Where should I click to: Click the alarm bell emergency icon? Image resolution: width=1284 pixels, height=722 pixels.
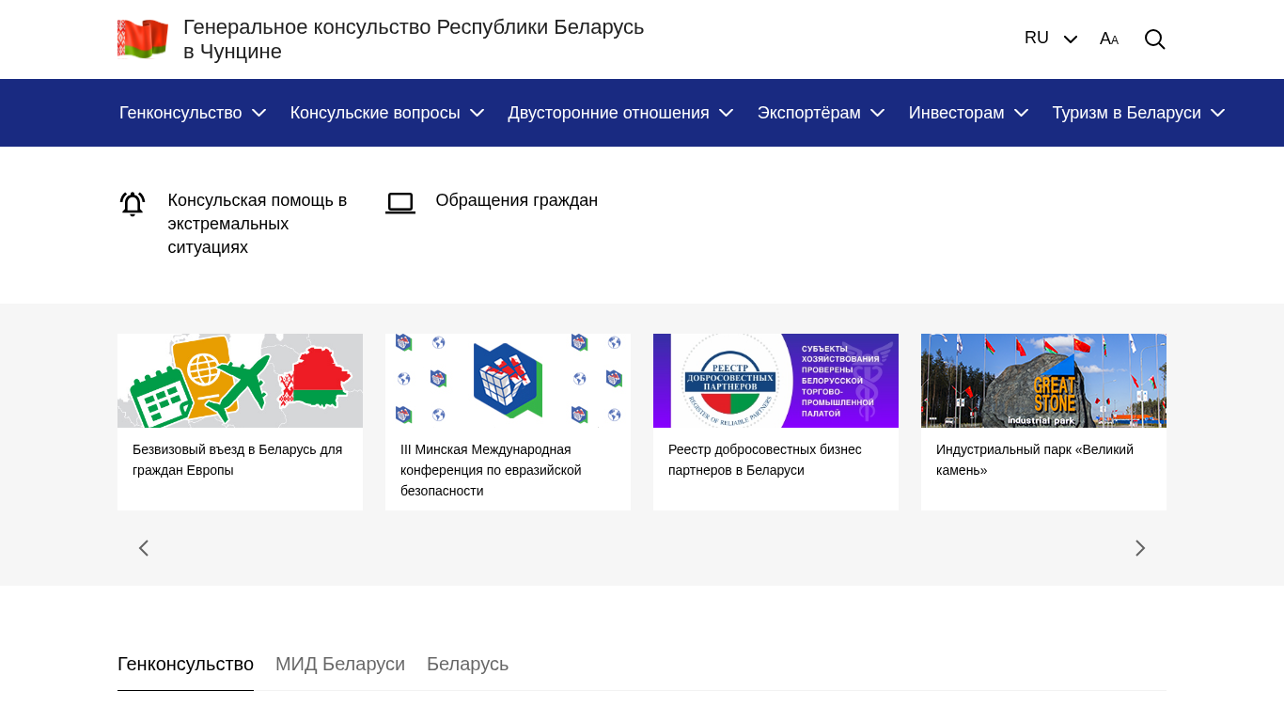pyautogui.click(x=133, y=204)
